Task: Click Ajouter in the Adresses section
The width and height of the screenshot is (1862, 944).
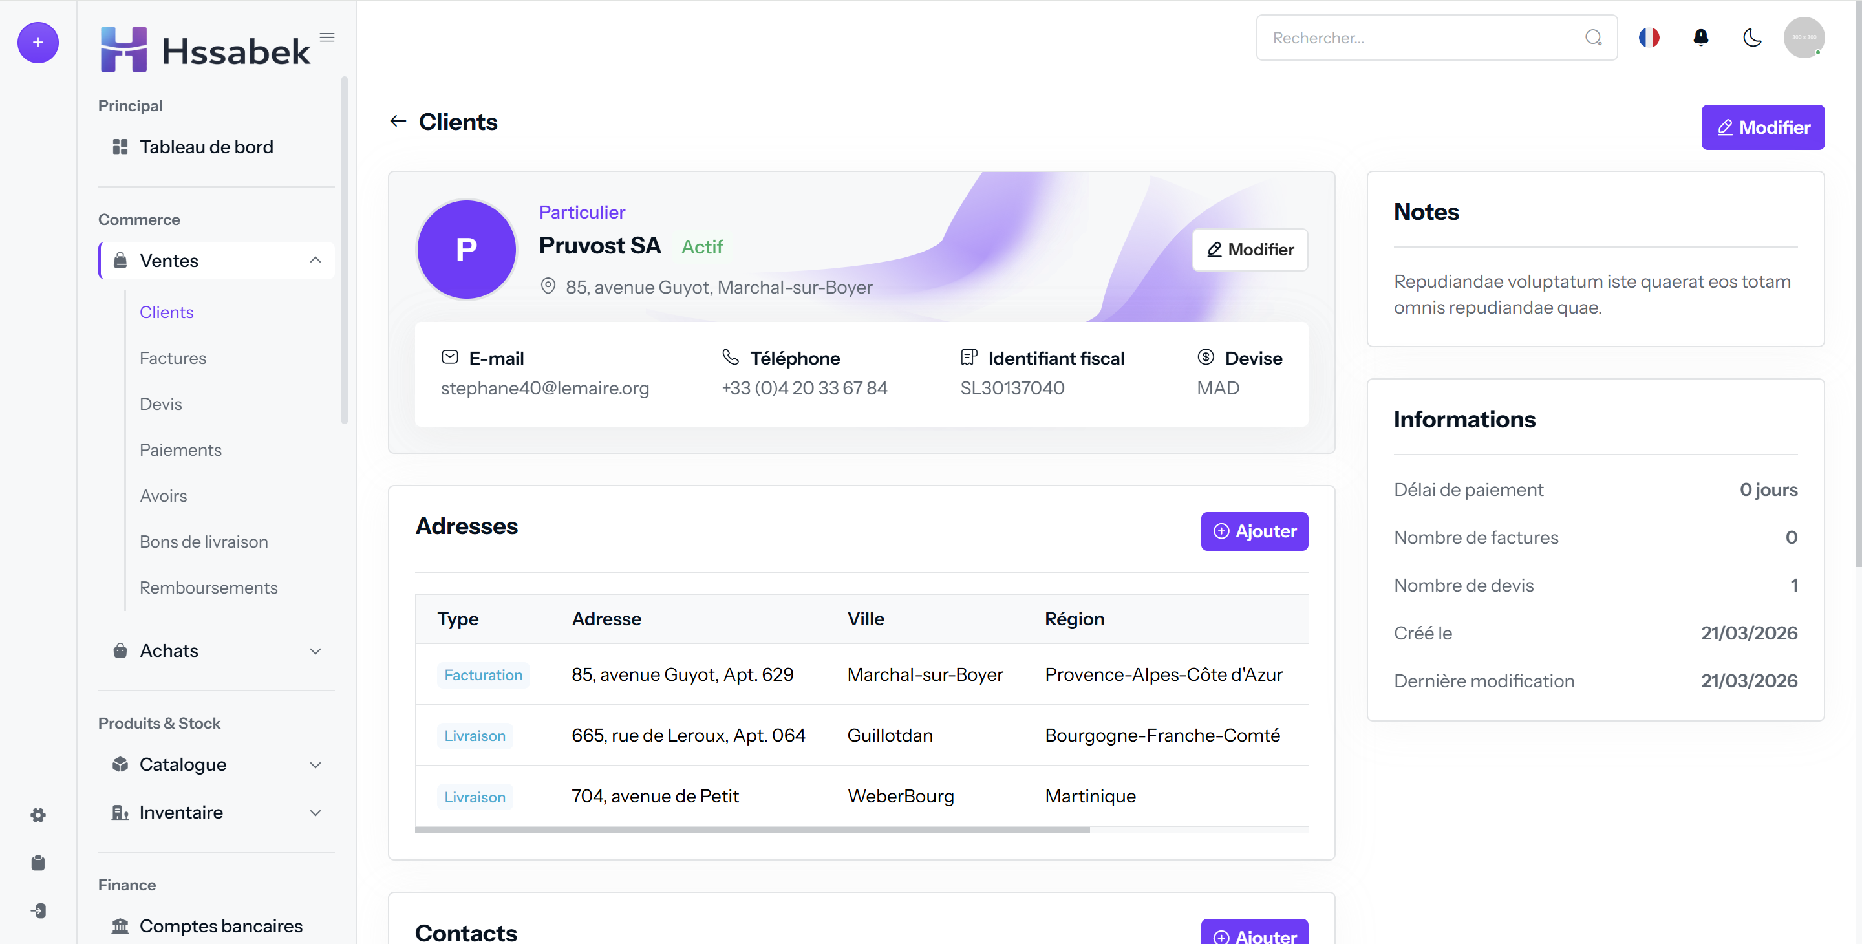Action: click(1254, 531)
